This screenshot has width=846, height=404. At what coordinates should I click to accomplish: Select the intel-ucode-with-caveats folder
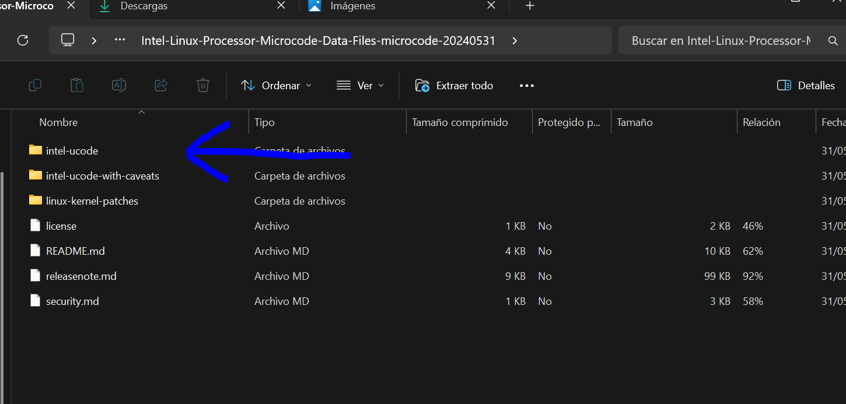102,175
